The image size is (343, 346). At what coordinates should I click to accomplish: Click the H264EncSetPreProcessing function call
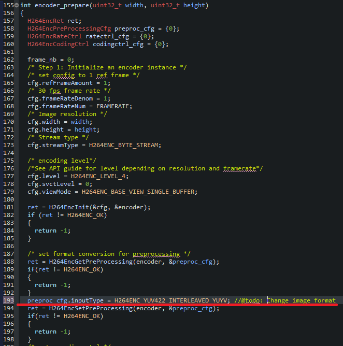tap(134, 308)
